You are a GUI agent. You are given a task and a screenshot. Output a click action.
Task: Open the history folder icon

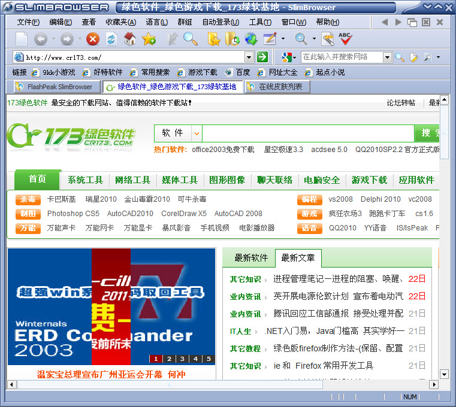point(232,39)
